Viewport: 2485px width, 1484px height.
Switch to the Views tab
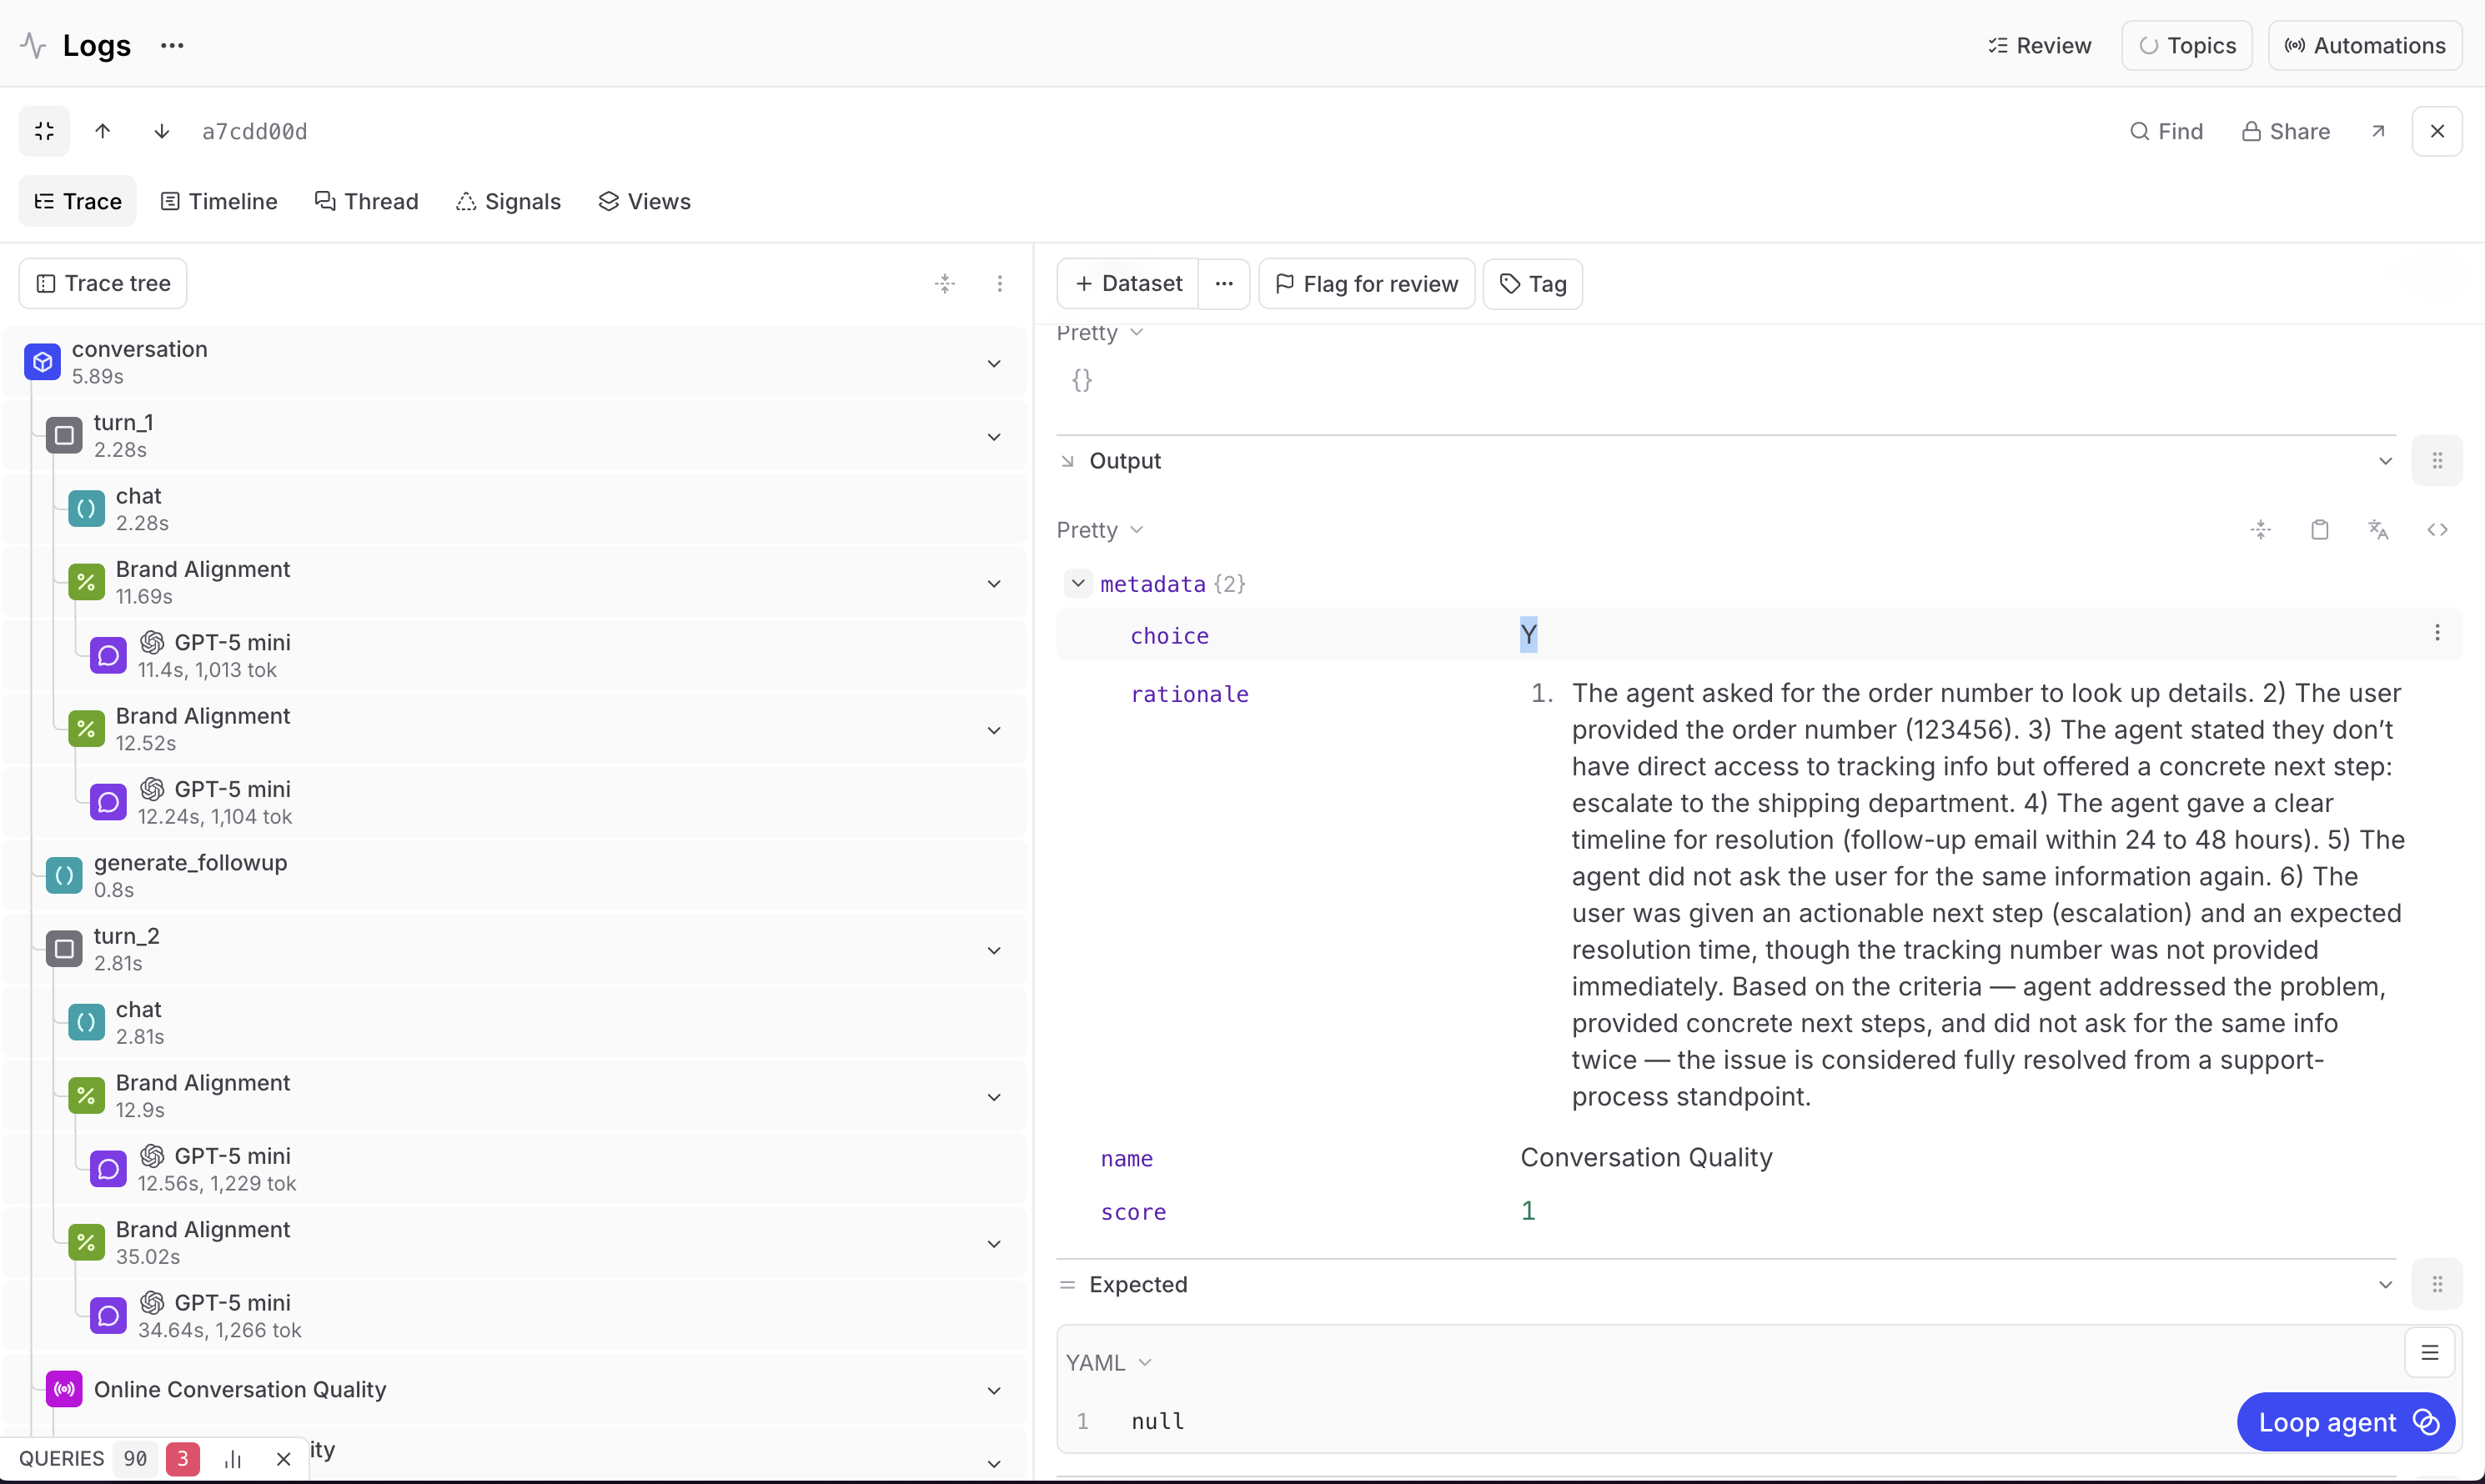(645, 201)
